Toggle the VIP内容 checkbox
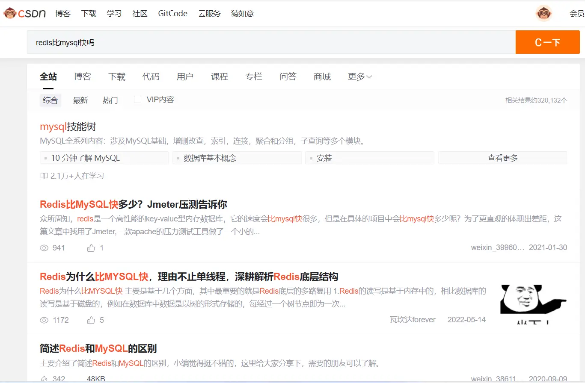This screenshot has height=383, width=585. tap(137, 100)
